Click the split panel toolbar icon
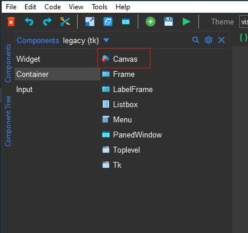248x233 pixels. (x=125, y=22)
